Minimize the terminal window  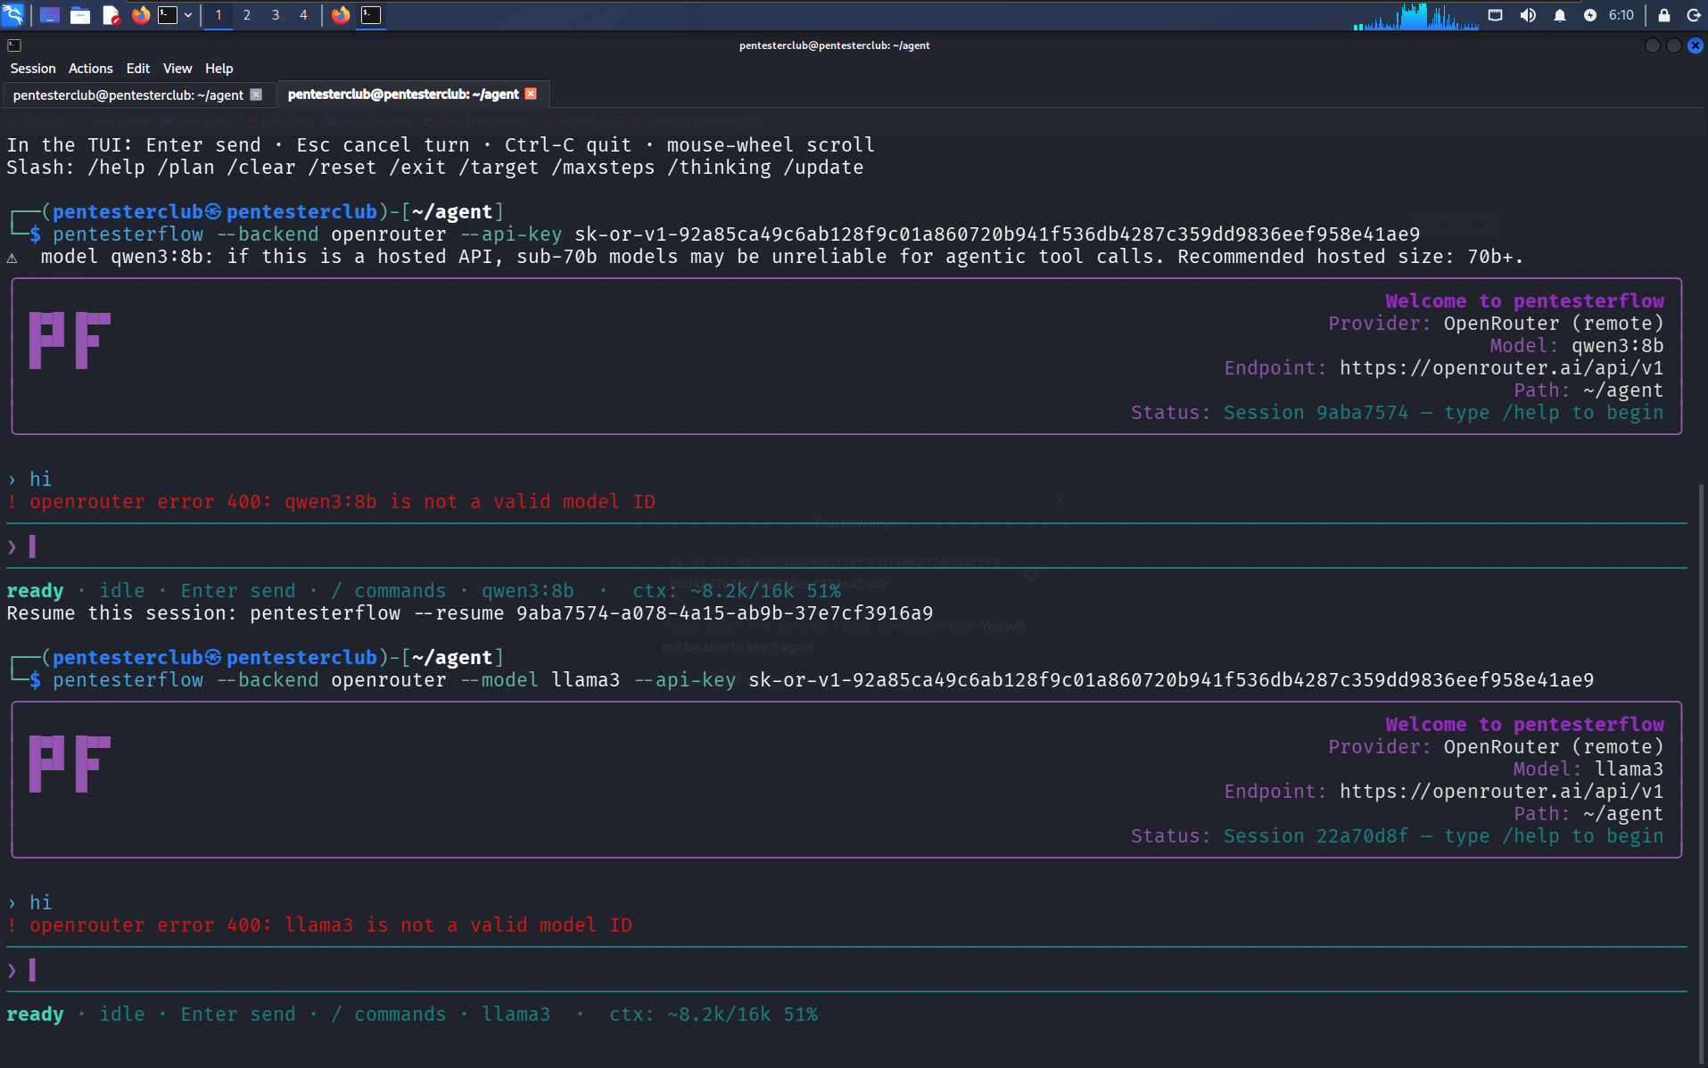pos(1653,45)
